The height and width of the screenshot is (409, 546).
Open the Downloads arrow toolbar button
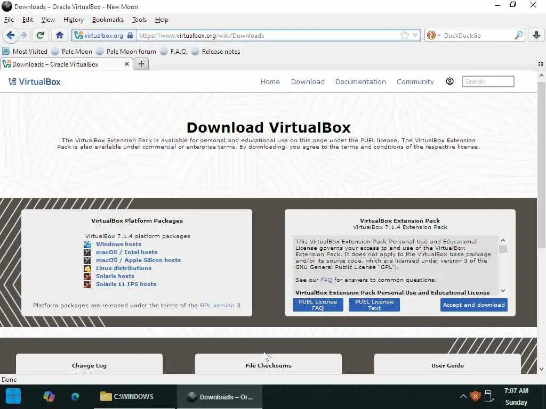tap(536, 35)
